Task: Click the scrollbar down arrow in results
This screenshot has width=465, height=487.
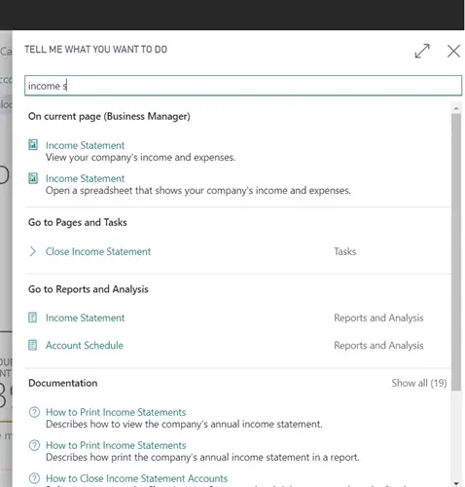Action: tap(456, 483)
